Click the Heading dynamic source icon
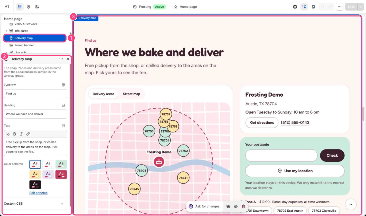366x216 pixels. click(63, 105)
